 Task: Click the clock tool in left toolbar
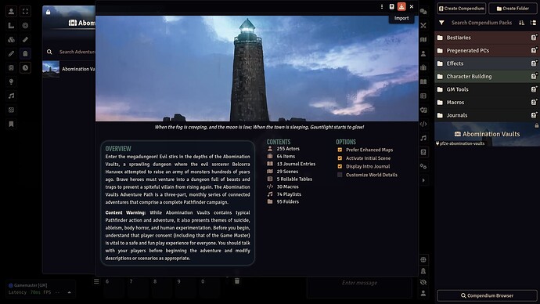25,68
